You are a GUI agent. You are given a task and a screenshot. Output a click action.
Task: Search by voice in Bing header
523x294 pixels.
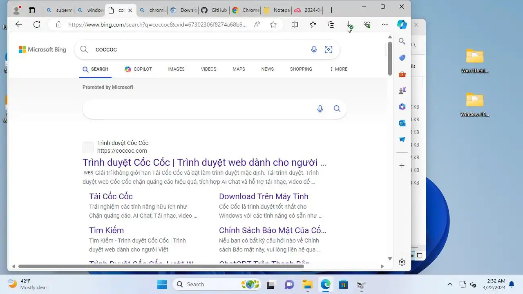(x=314, y=49)
